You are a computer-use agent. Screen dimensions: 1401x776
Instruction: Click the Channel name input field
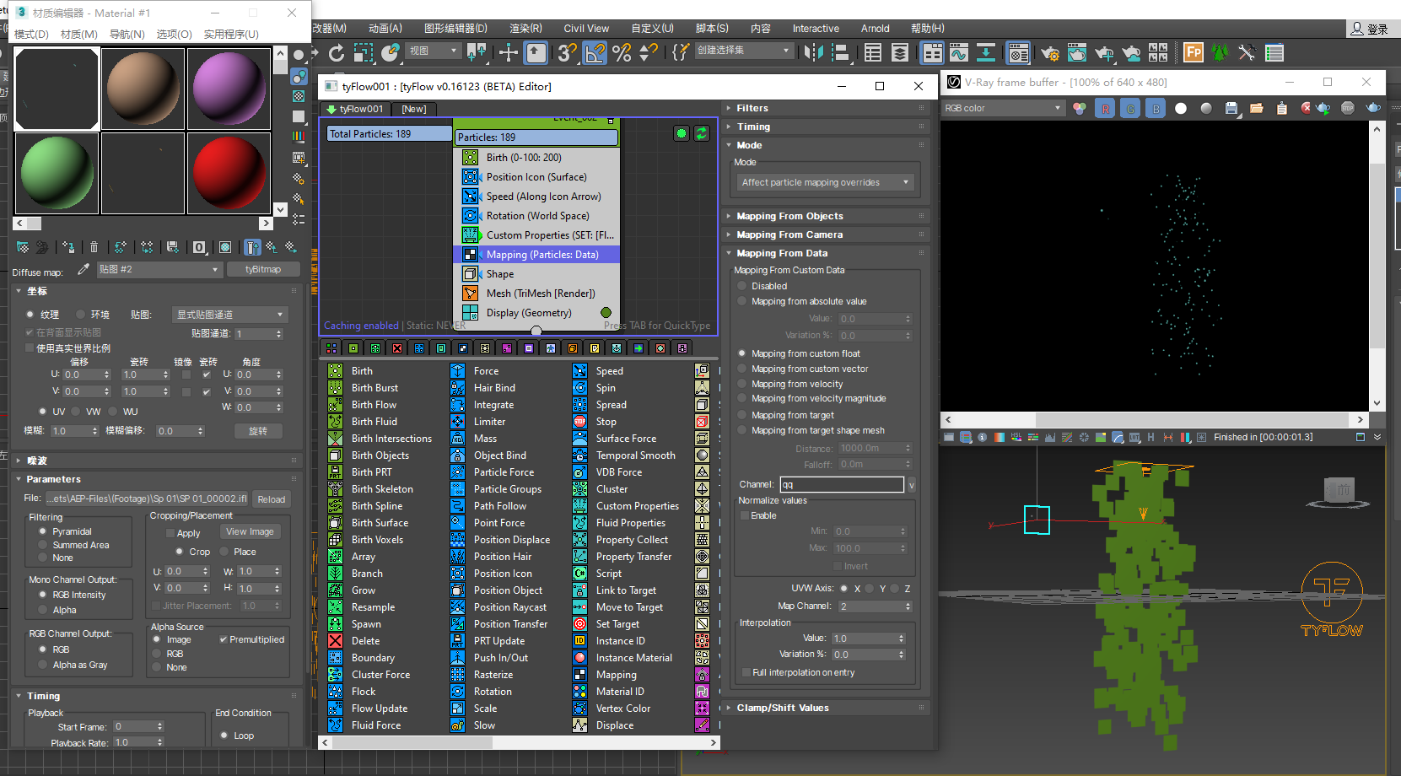tap(842, 484)
